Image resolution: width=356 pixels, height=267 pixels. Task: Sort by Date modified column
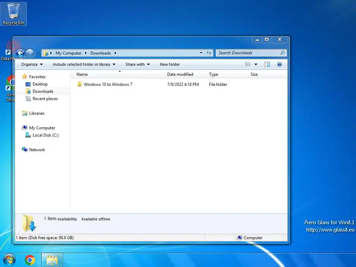[x=186, y=74]
